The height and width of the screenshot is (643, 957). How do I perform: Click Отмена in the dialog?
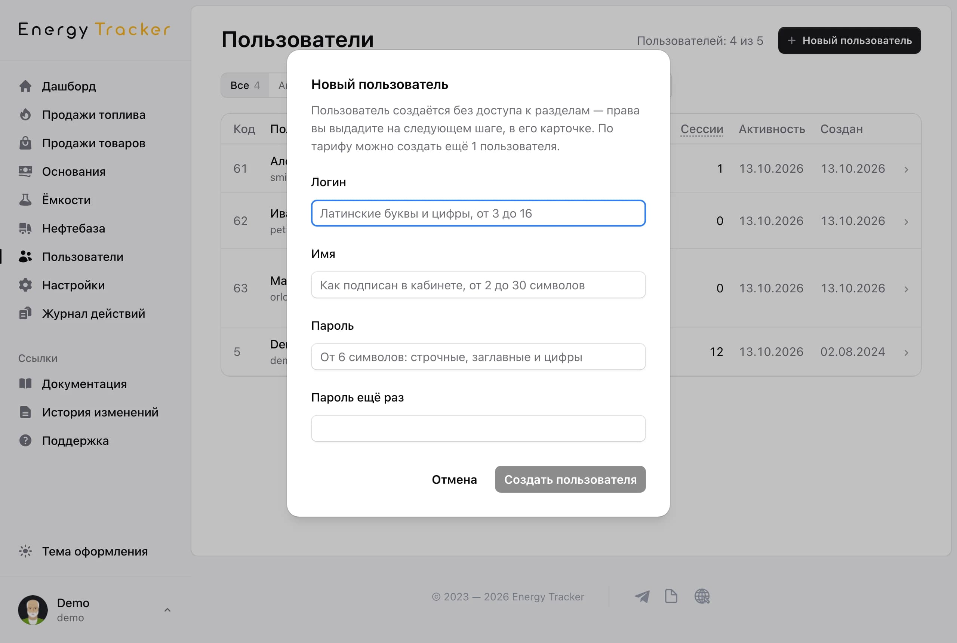454,479
